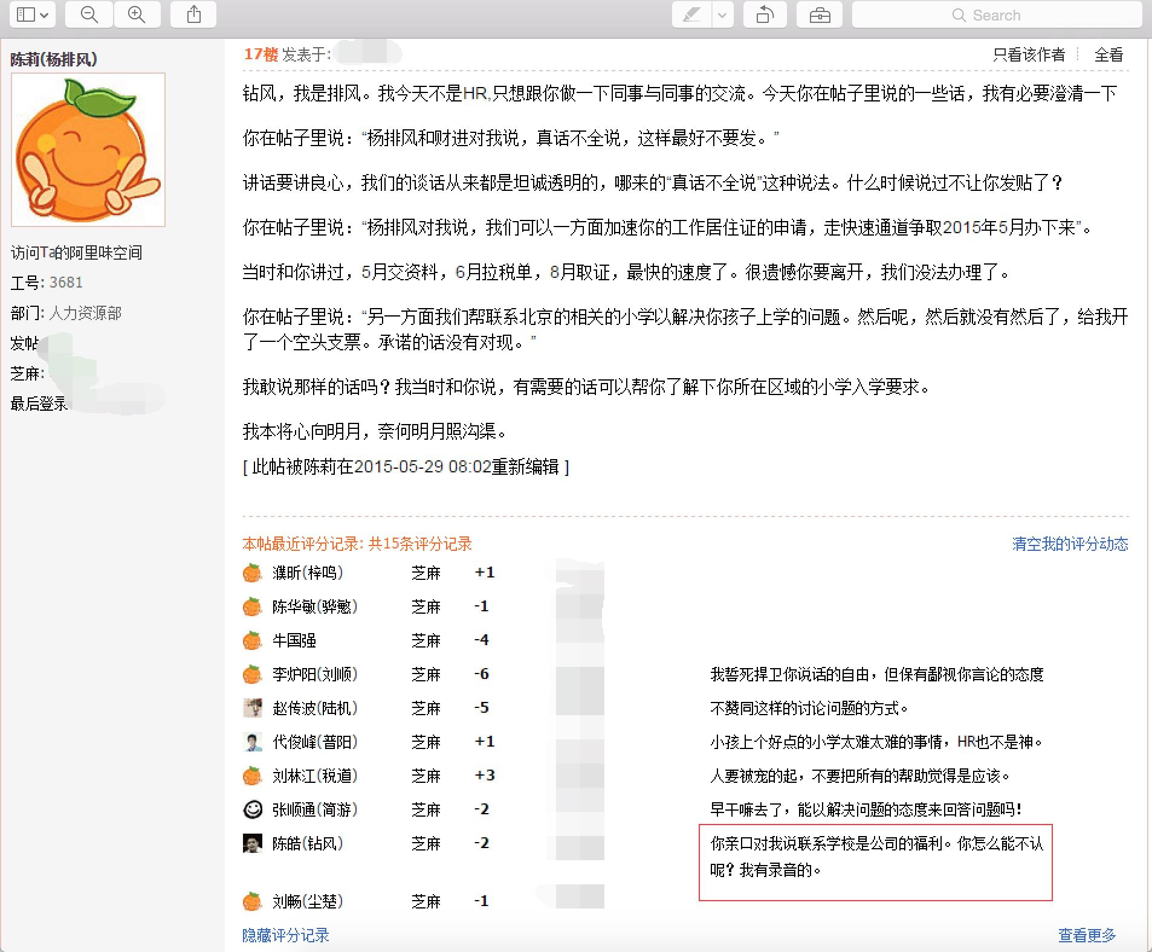The height and width of the screenshot is (952, 1152).
Task: Click 清空我的评分动态 link
Action: tap(1070, 544)
